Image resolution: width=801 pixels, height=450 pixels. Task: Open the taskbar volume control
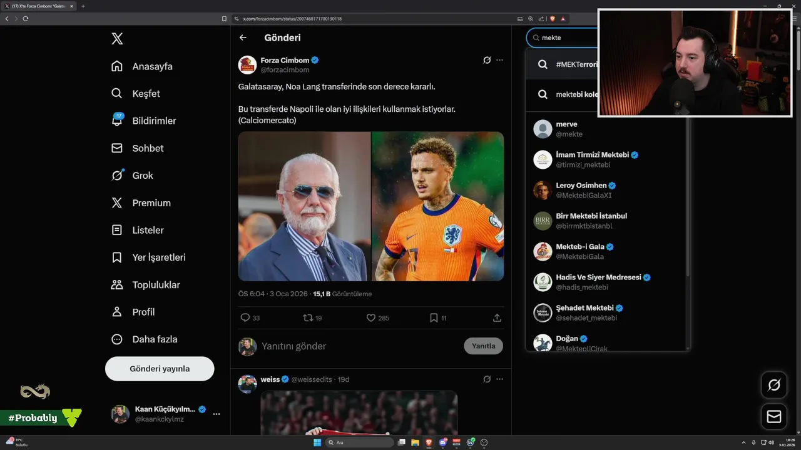[x=770, y=442]
